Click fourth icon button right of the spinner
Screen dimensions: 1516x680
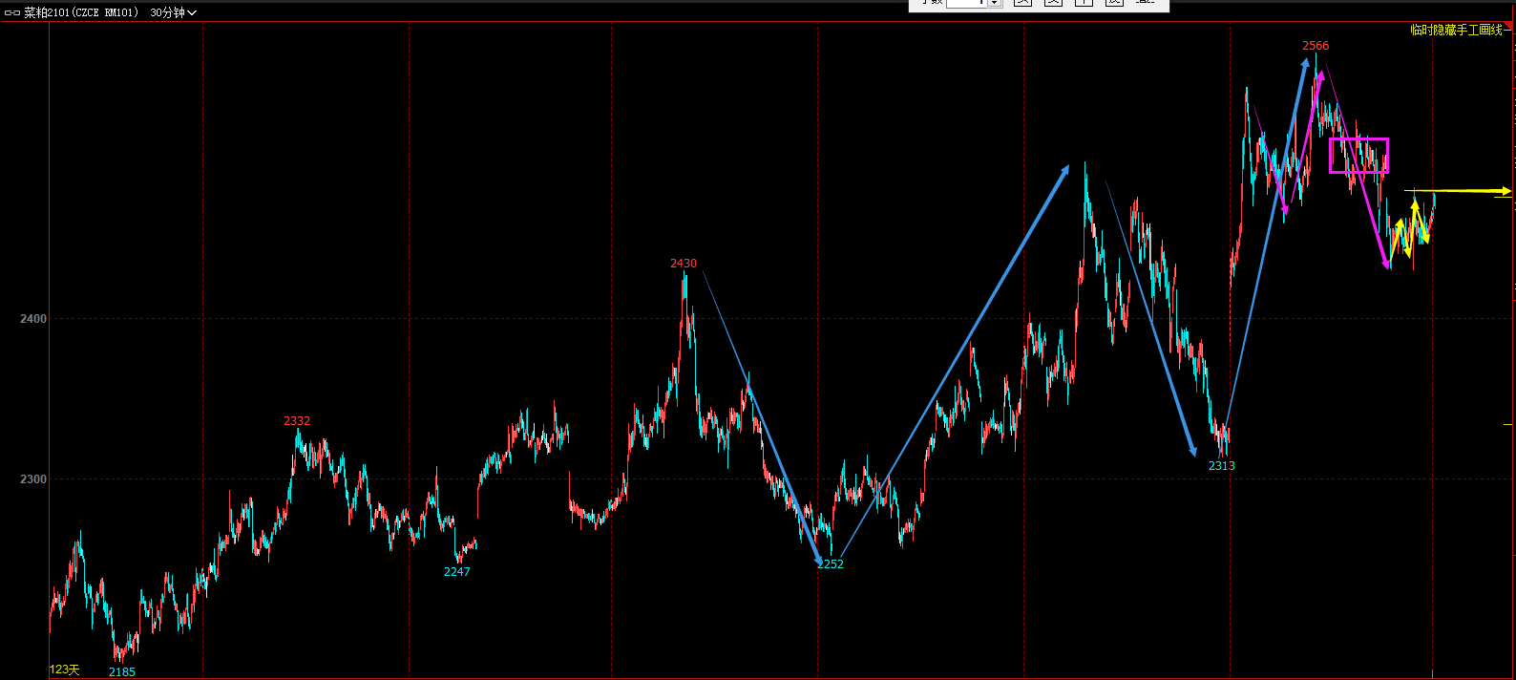1114,3
